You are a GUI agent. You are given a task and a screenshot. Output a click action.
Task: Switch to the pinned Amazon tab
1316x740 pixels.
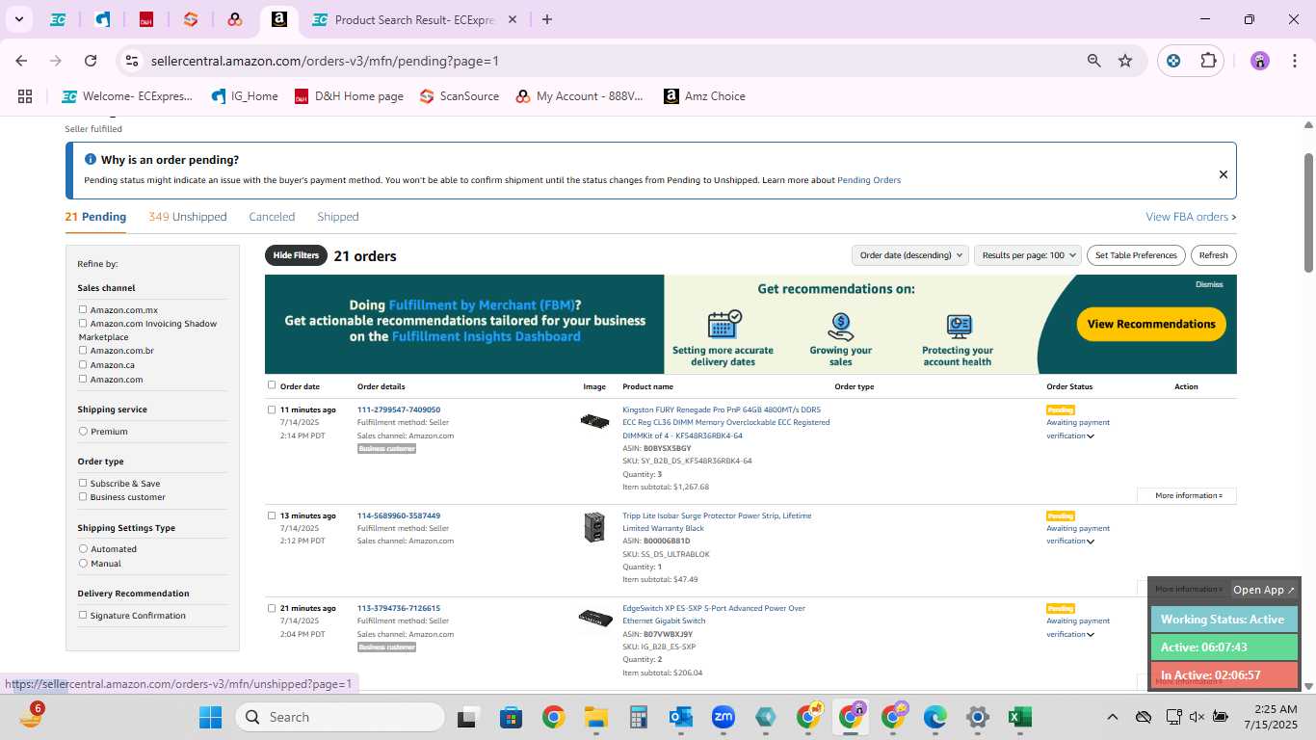point(278,19)
